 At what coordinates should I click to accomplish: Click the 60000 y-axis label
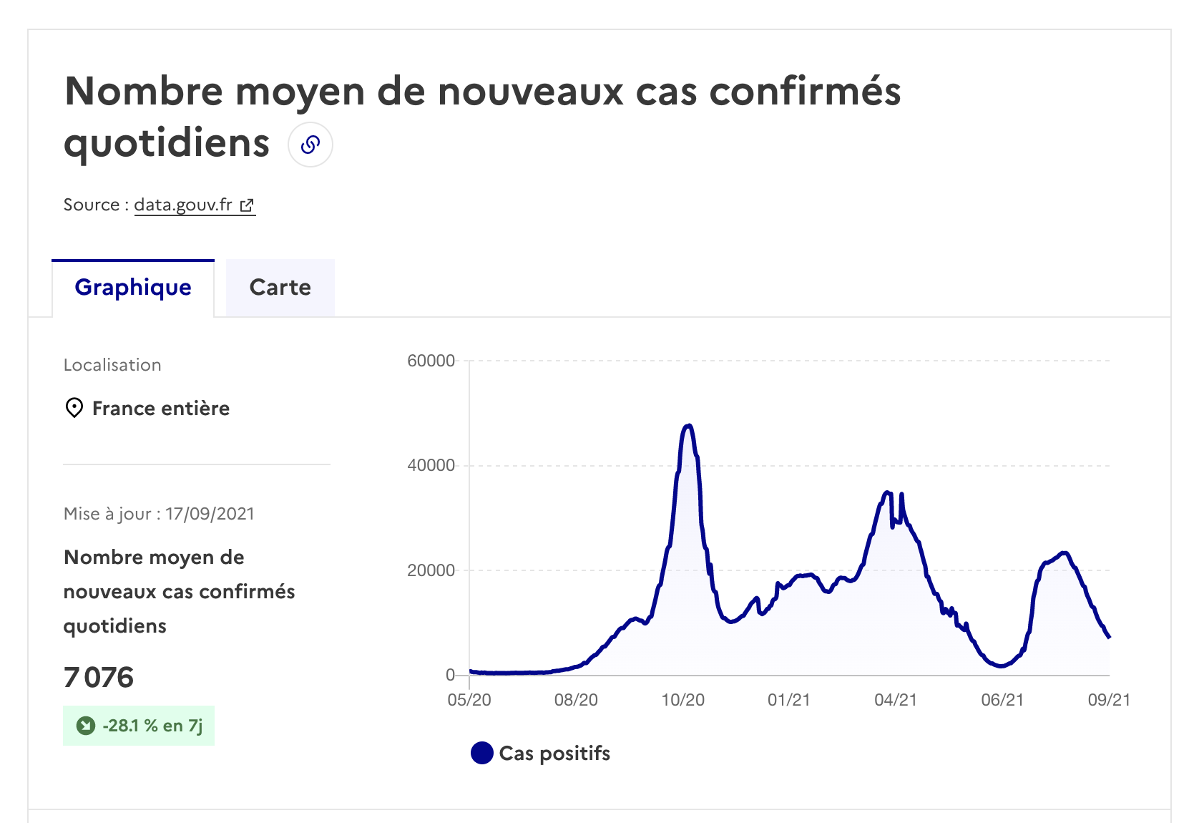(431, 361)
